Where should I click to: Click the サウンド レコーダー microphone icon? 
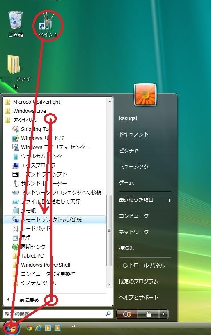[x=16, y=183]
